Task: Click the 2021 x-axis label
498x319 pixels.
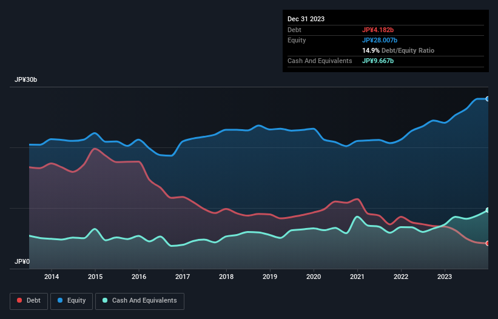Action: [x=357, y=277]
